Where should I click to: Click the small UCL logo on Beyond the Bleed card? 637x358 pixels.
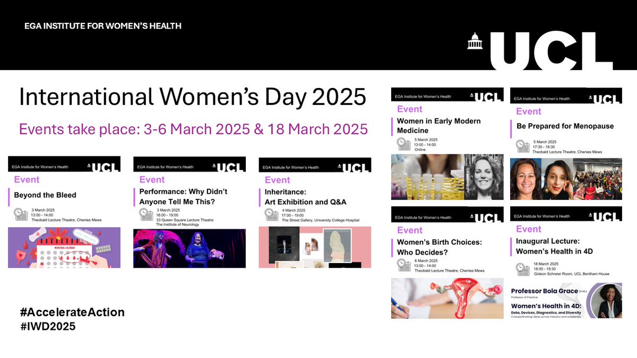103,167
